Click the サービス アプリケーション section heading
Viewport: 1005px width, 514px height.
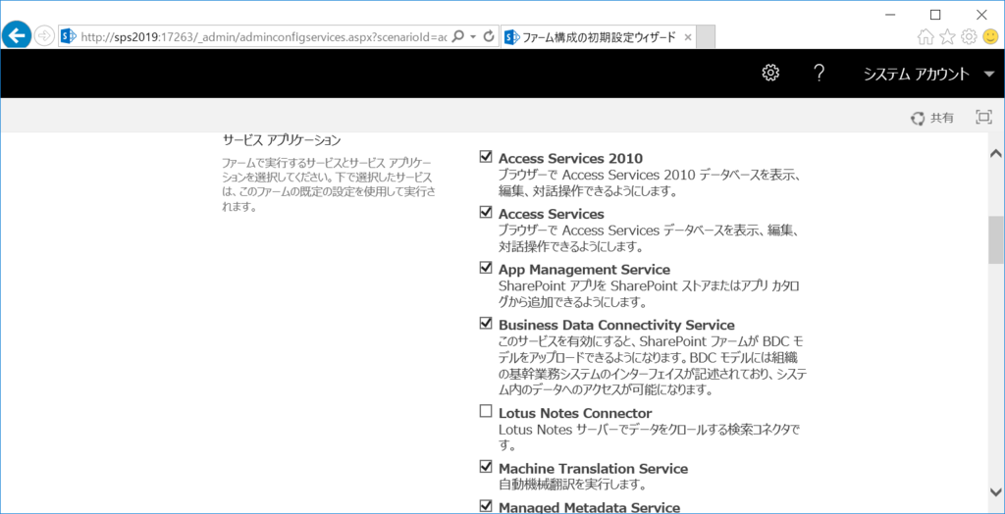pyautogui.click(x=282, y=139)
